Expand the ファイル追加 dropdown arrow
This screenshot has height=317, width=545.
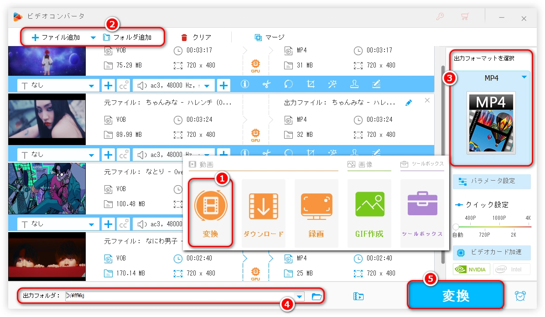[x=93, y=37]
